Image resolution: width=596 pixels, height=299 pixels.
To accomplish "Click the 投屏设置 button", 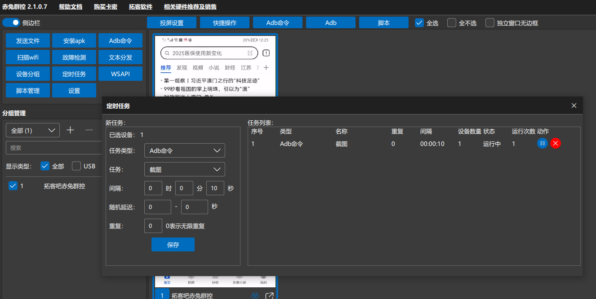I will click(171, 22).
